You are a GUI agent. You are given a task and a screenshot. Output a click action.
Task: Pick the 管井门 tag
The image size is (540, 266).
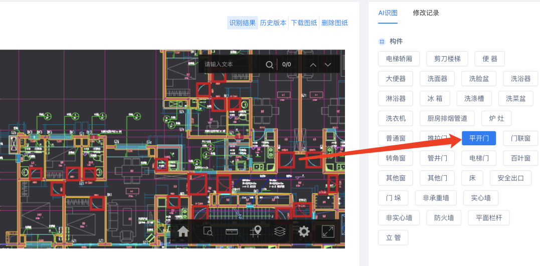[x=437, y=158]
